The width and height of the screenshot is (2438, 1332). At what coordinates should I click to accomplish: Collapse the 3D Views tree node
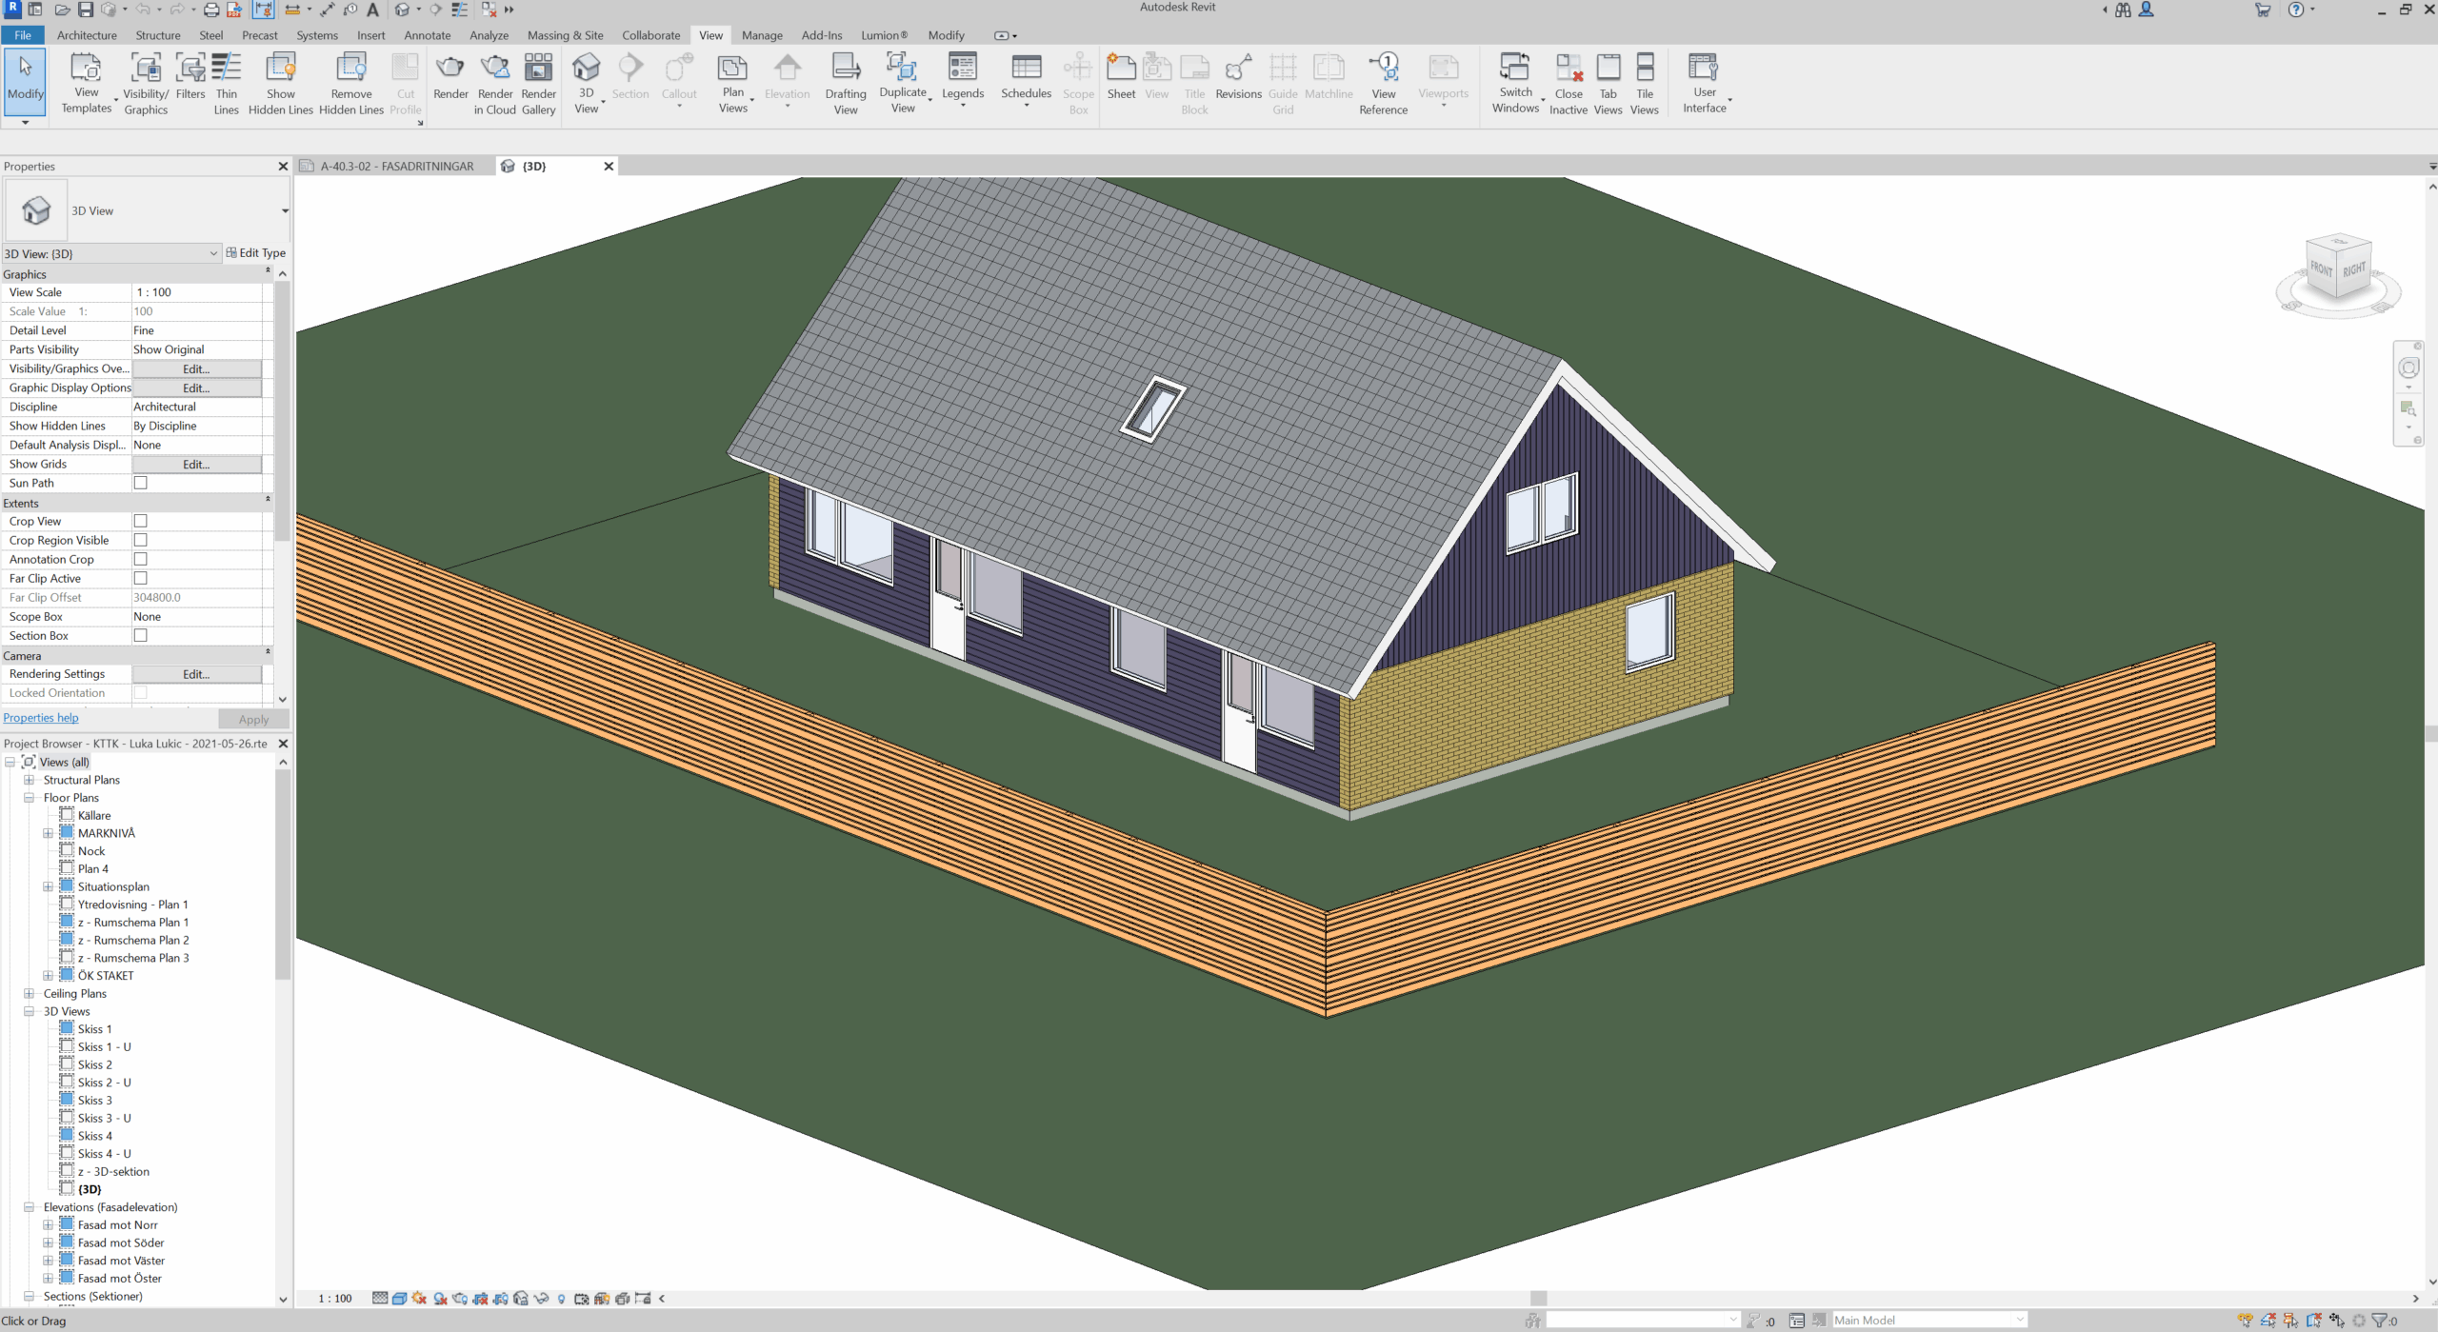coord(30,1011)
